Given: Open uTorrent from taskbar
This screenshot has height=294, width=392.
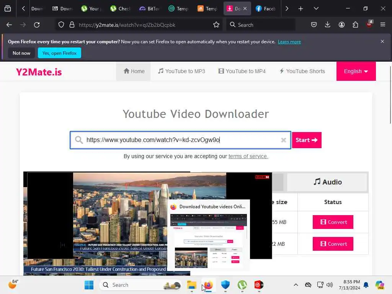Looking at the screenshot, I should coord(242,285).
